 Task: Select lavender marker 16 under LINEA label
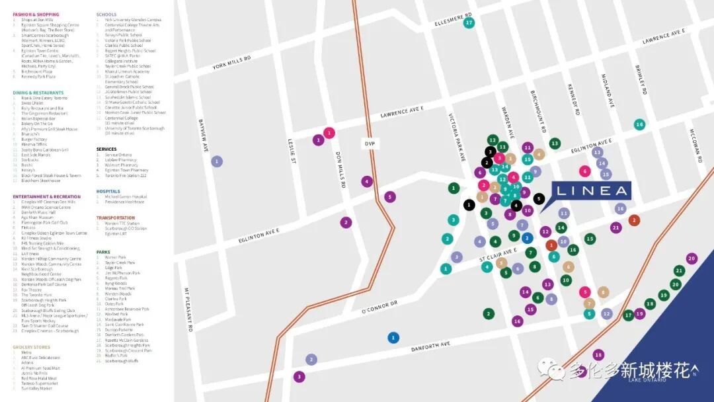(x=620, y=208)
